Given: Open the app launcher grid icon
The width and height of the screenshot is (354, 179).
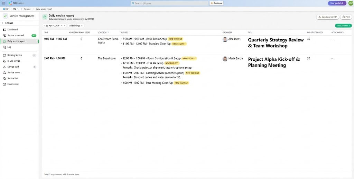Looking at the screenshot, I should pos(3,3).
